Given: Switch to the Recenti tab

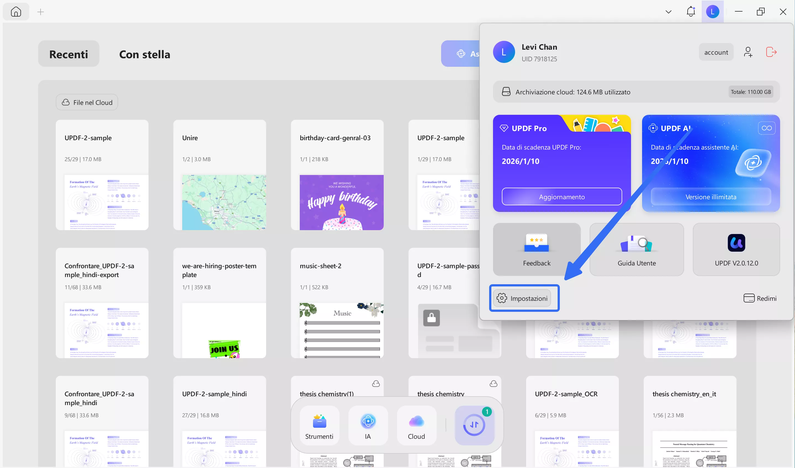Looking at the screenshot, I should pyautogui.click(x=68, y=54).
